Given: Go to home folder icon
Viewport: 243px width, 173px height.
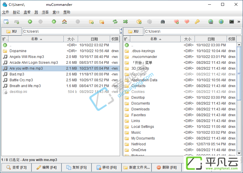Looking at the screenshot, I should coord(64,22).
